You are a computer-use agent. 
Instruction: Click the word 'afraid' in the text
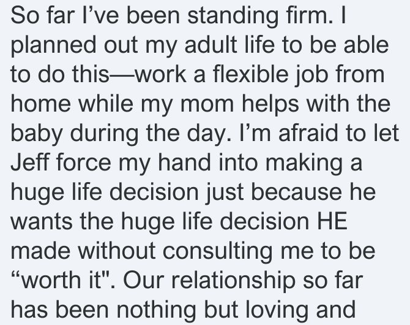(x=309, y=132)
